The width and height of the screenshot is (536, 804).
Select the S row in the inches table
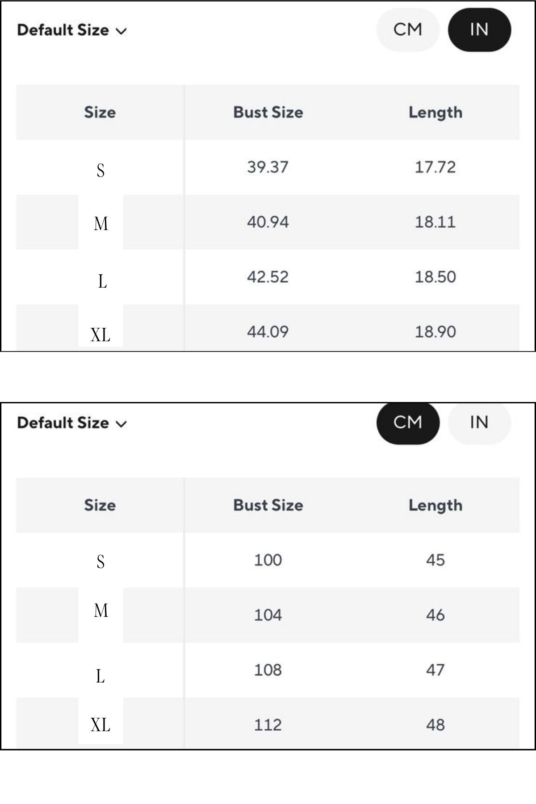268,167
